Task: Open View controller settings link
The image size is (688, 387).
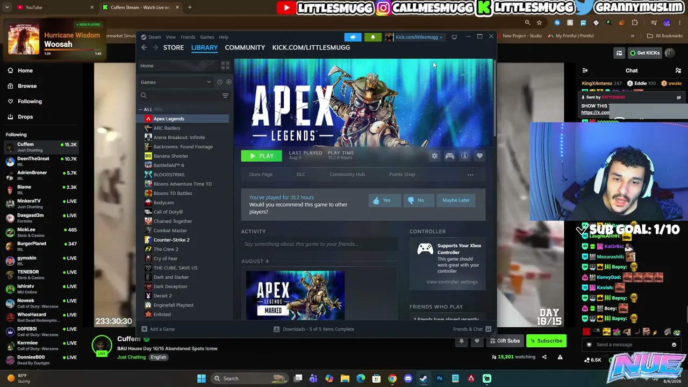Action: point(451,282)
